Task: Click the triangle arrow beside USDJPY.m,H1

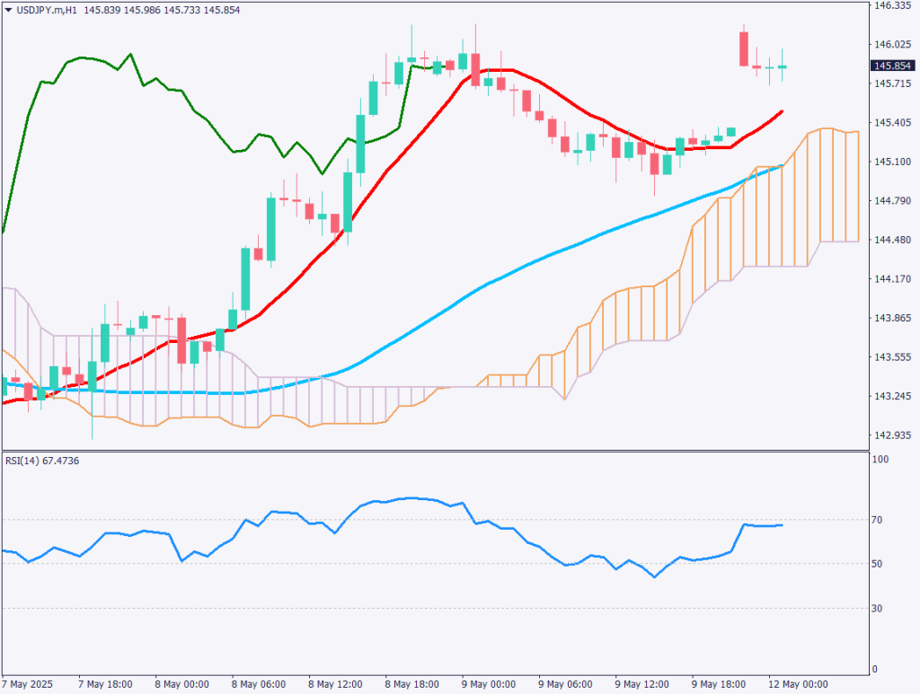Action: [8, 9]
